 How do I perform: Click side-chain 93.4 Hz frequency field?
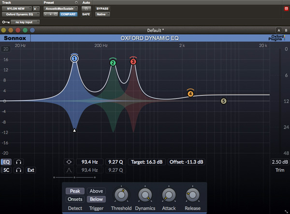click(90, 170)
